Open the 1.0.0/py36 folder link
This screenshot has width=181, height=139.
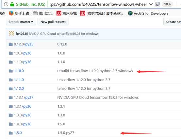coord(23,53)
